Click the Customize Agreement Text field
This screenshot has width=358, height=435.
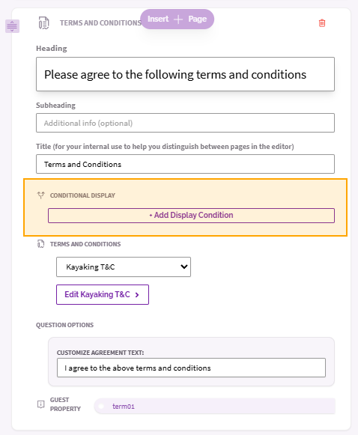click(191, 368)
